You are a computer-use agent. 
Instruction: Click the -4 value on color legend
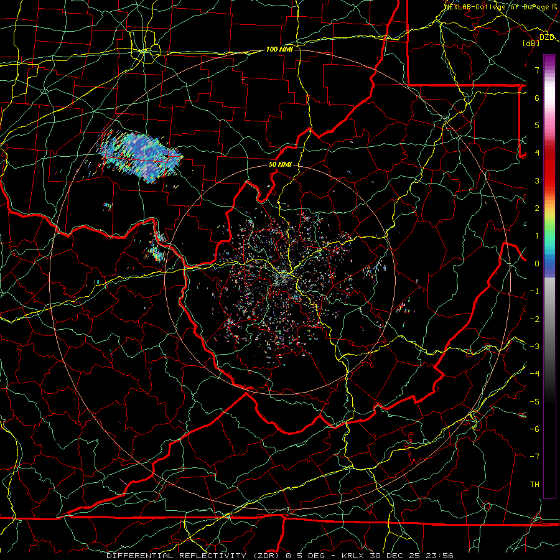click(x=534, y=374)
